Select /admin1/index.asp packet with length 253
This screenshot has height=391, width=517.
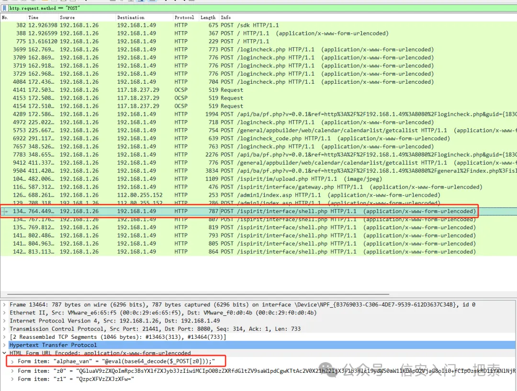click(258, 195)
